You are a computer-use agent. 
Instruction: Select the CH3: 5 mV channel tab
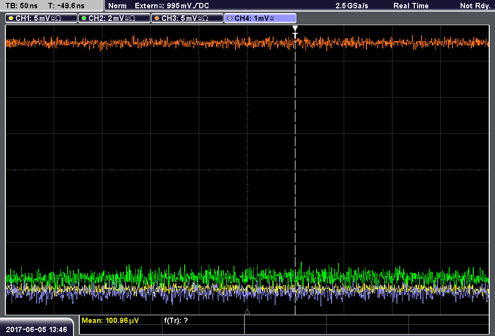pyautogui.click(x=187, y=18)
